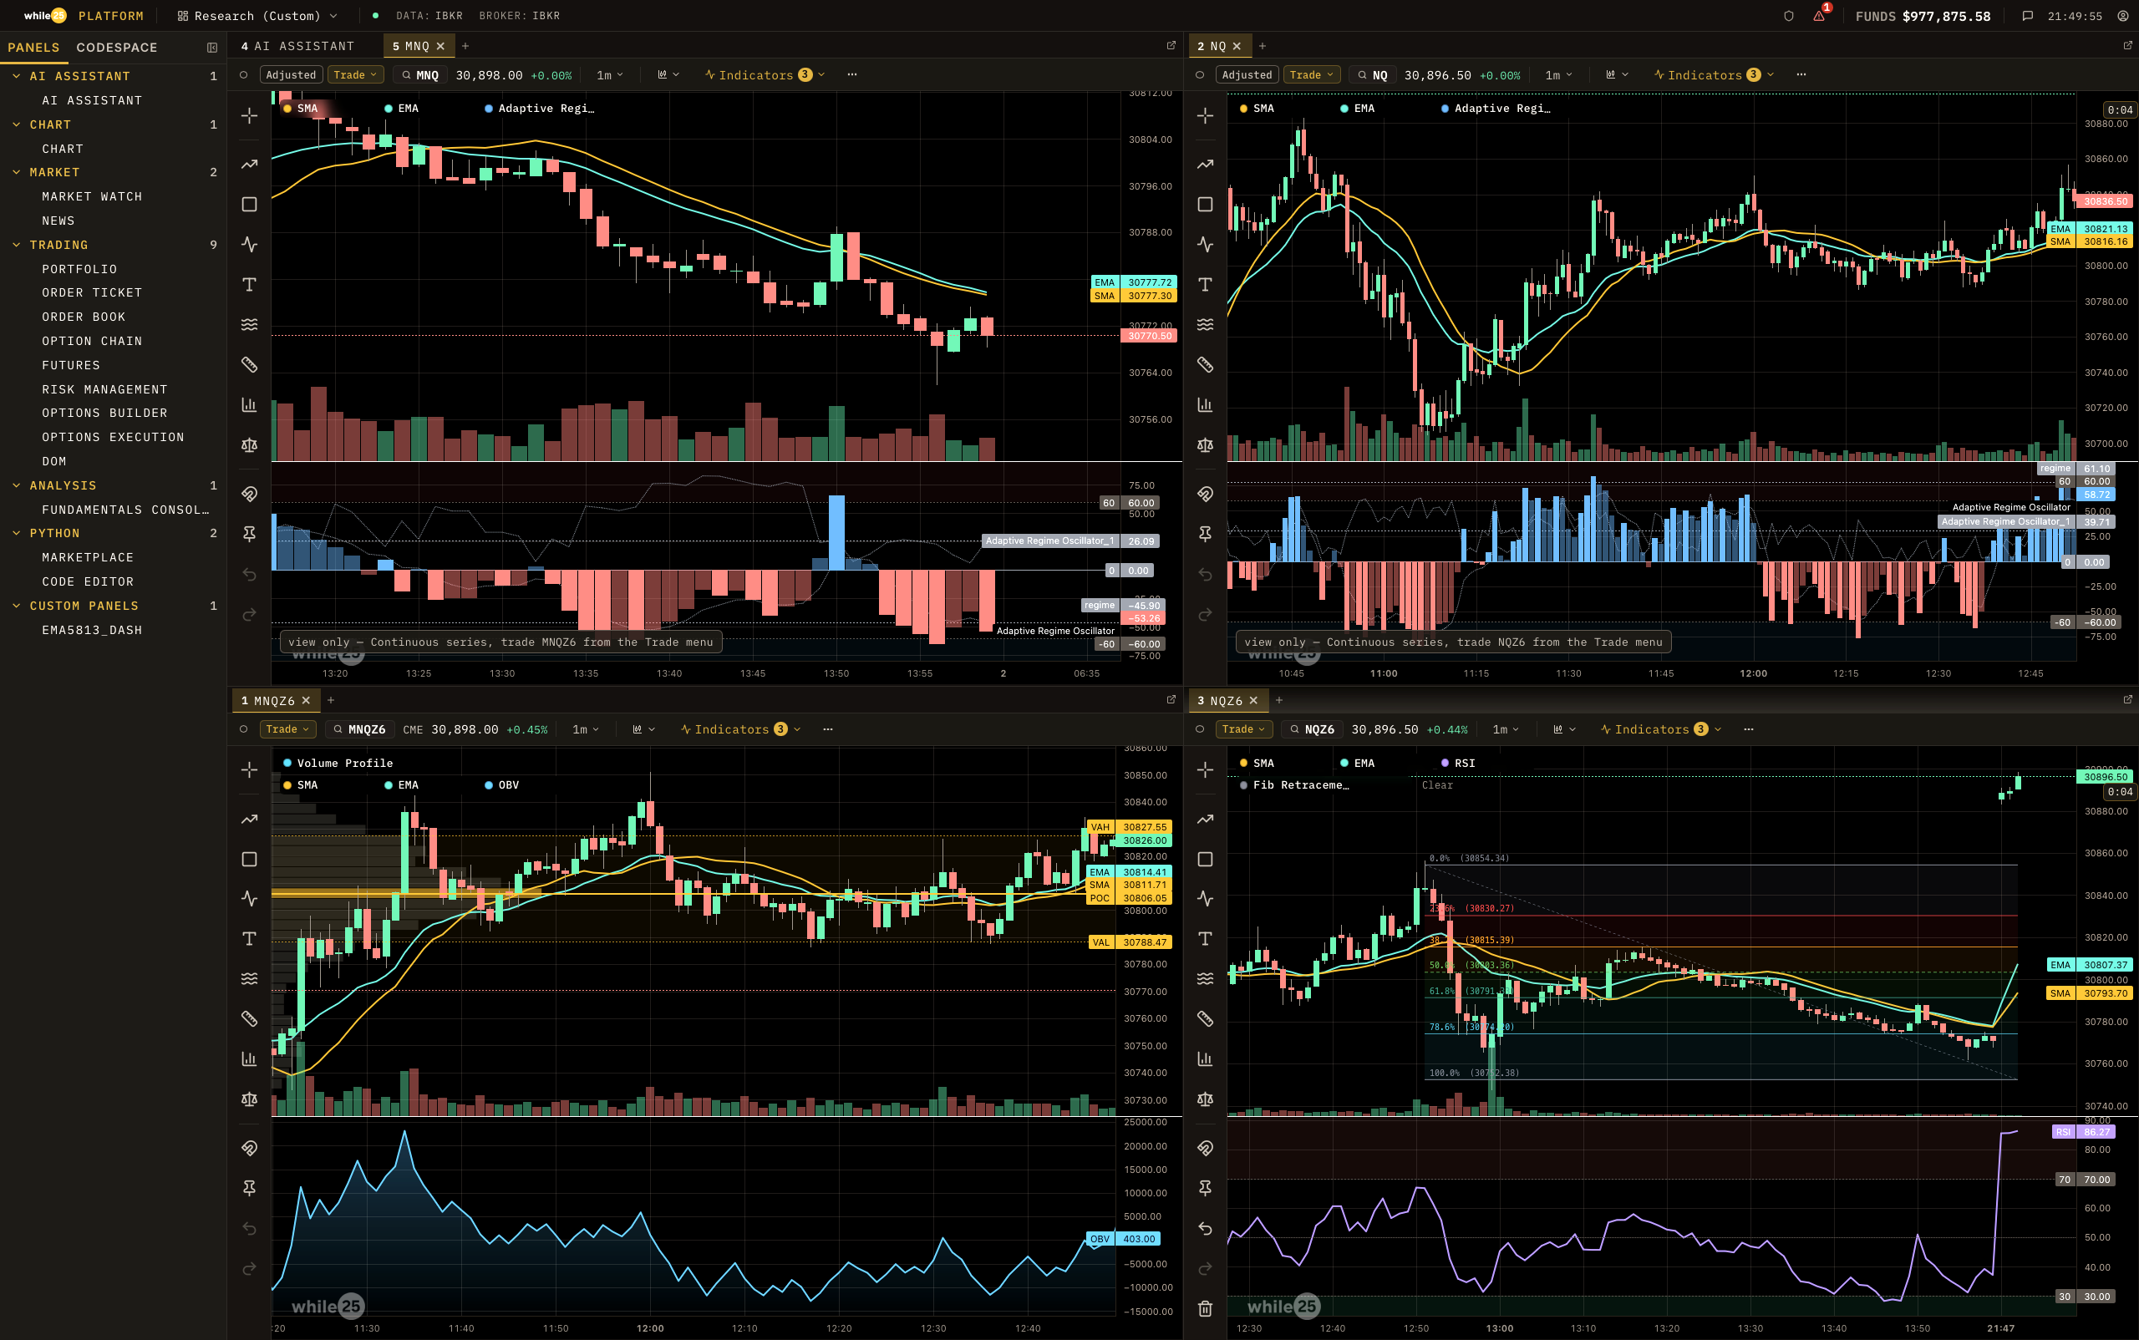The height and width of the screenshot is (1340, 2139).
Task: Select the ruler measure tool in MNQ chart
Action: pos(249,364)
